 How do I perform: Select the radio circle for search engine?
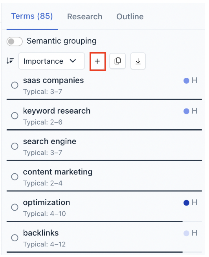[15, 146]
